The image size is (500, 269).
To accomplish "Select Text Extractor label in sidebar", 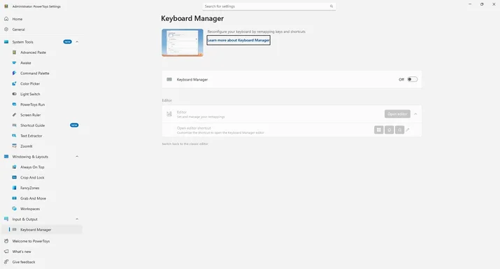I will point(31,136).
